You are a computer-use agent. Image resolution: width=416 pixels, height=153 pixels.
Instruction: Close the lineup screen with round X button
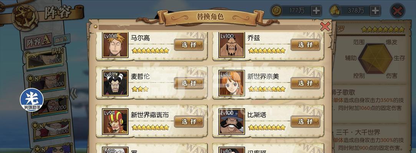coord(397,11)
